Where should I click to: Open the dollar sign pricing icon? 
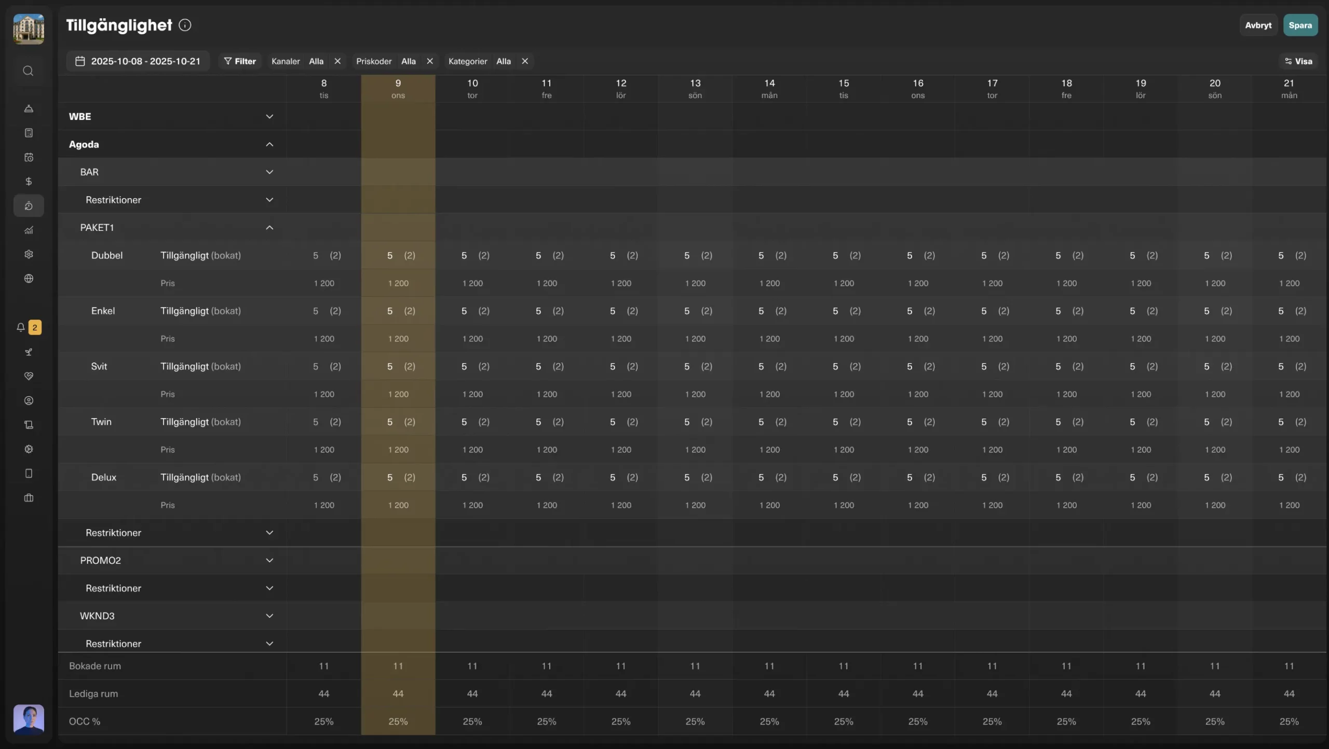coord(29,182)
